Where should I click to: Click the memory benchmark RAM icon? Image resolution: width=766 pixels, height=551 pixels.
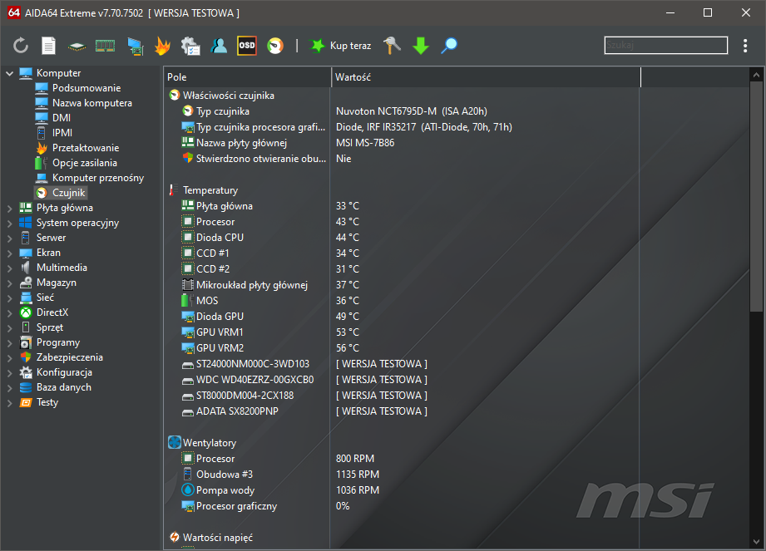(x=105, y=46)
